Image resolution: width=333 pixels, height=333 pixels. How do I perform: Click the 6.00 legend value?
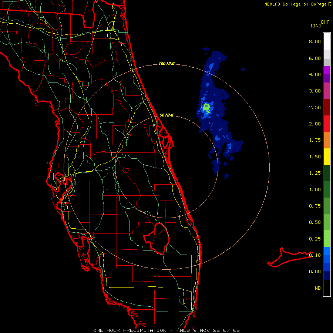pyautogui.click(x=315, y=58)
